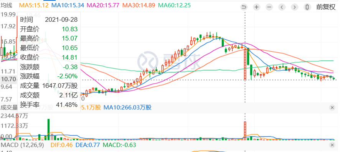Screen dimensions: 340x152
Task: Click the 10.70 current price axis marker
Action: pos(8,79)
